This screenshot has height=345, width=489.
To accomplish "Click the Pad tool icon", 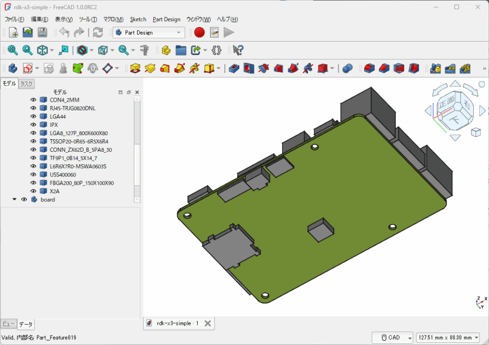I will pyautogui.click(x=135, y=69).
